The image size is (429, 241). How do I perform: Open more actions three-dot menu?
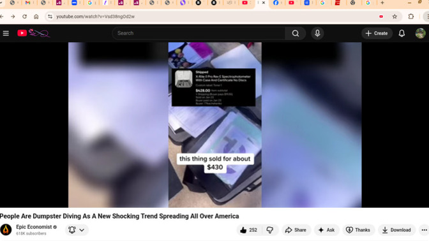tap(424, 230)
